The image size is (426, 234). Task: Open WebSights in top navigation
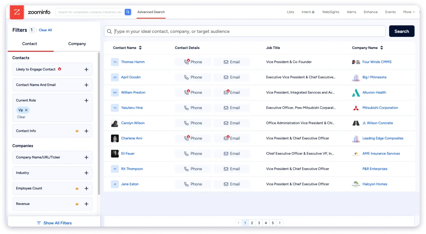coord(331,12)
